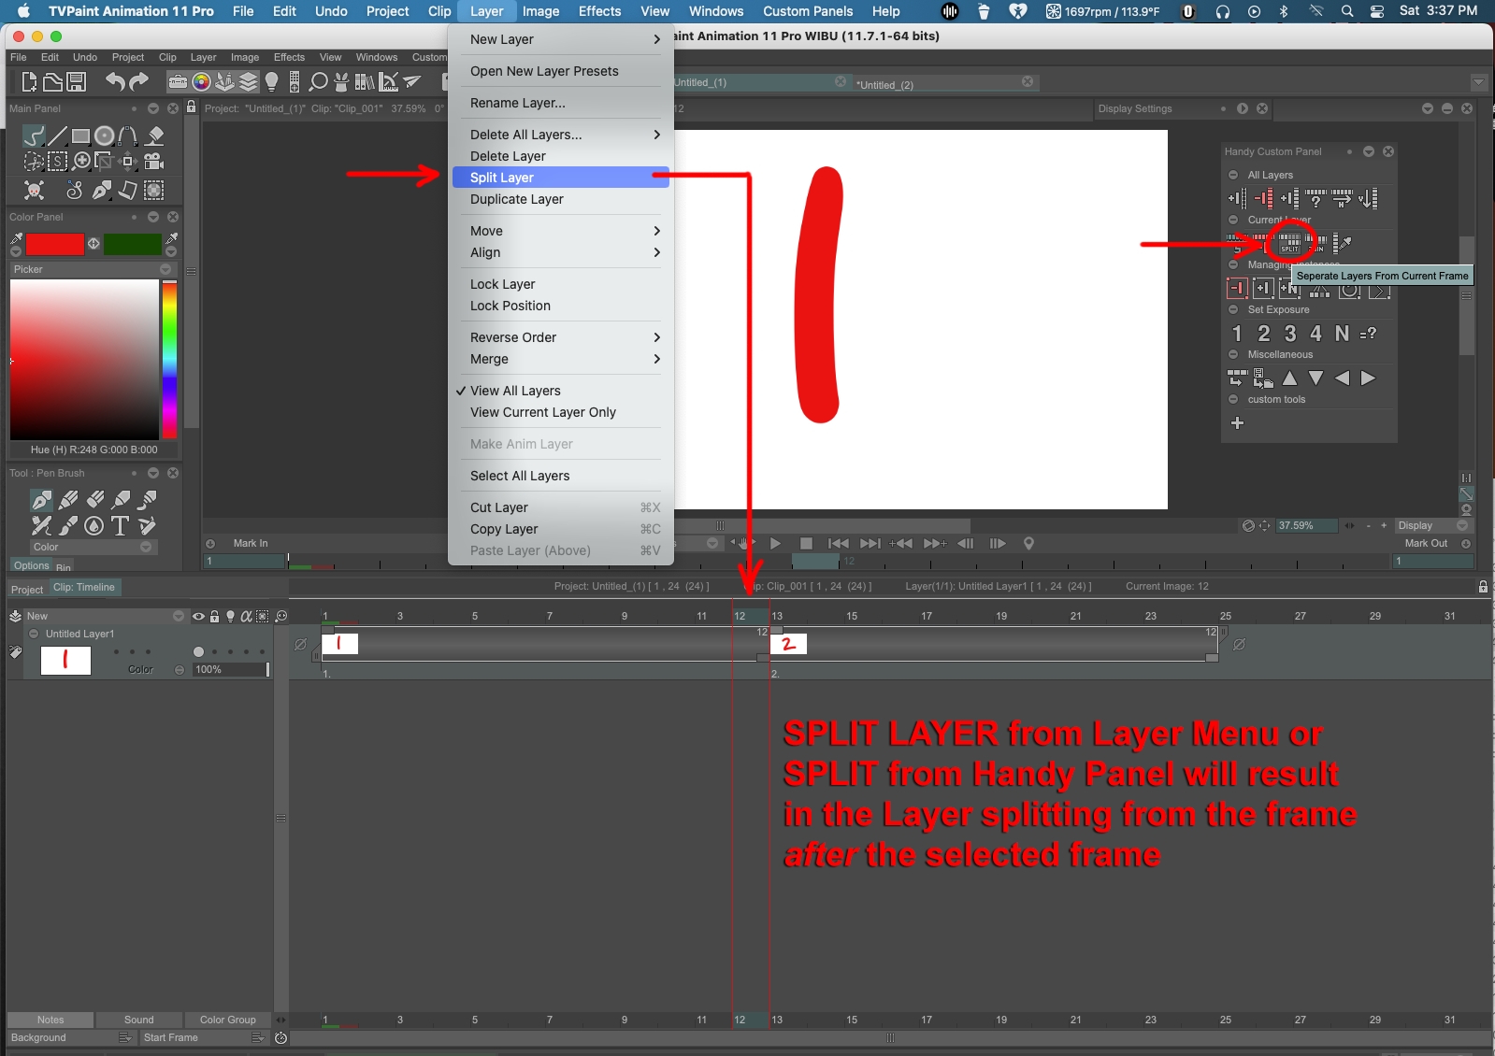The width and height of the screenshot is (1495, 1056).
Task: Toggle the stencil icon in layer header
Action: 263,617
